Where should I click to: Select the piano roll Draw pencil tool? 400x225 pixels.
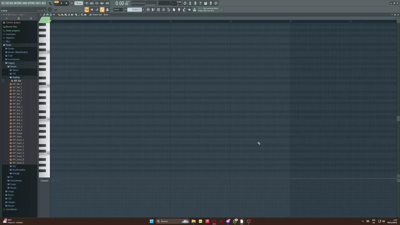click(59, 15)
